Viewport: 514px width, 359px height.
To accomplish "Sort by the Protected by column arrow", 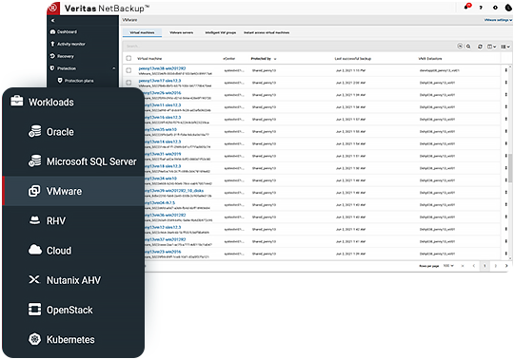I will (x=275, y=59).
